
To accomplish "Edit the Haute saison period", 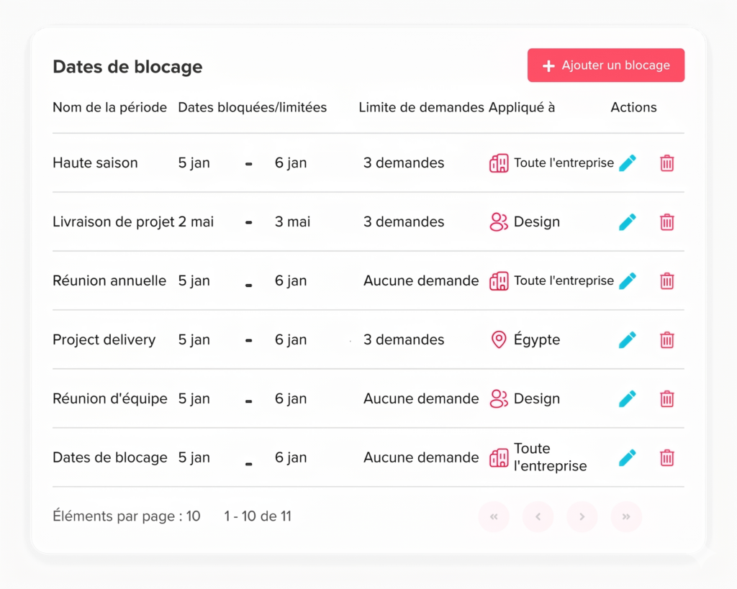I will 628,163.
